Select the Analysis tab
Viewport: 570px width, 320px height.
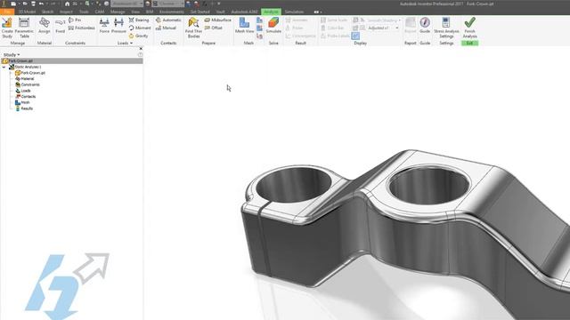(271, 12)
